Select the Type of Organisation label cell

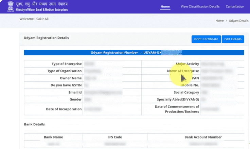[65, 71]
